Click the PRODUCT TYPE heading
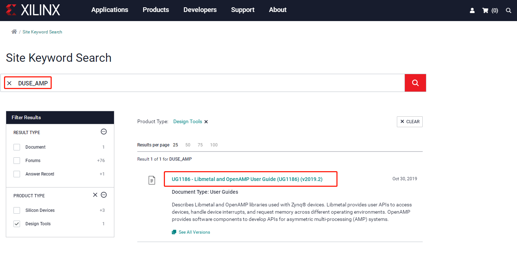This screenshot has width=517, height=254. tap(29, 196)
